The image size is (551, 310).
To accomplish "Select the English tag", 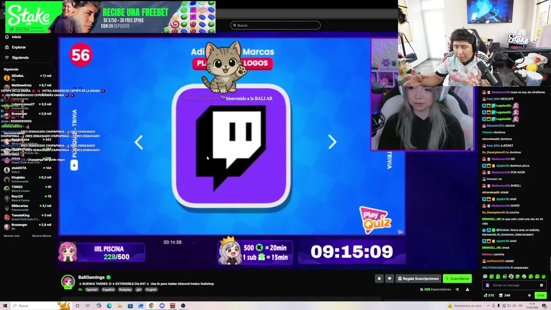I will (x=151, y=290).
